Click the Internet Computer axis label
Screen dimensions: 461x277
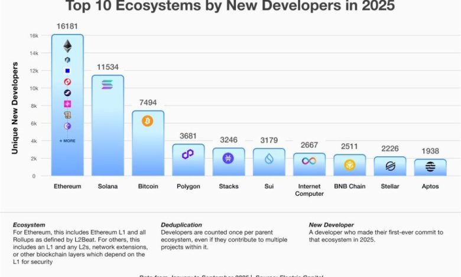tap(309, 190)
